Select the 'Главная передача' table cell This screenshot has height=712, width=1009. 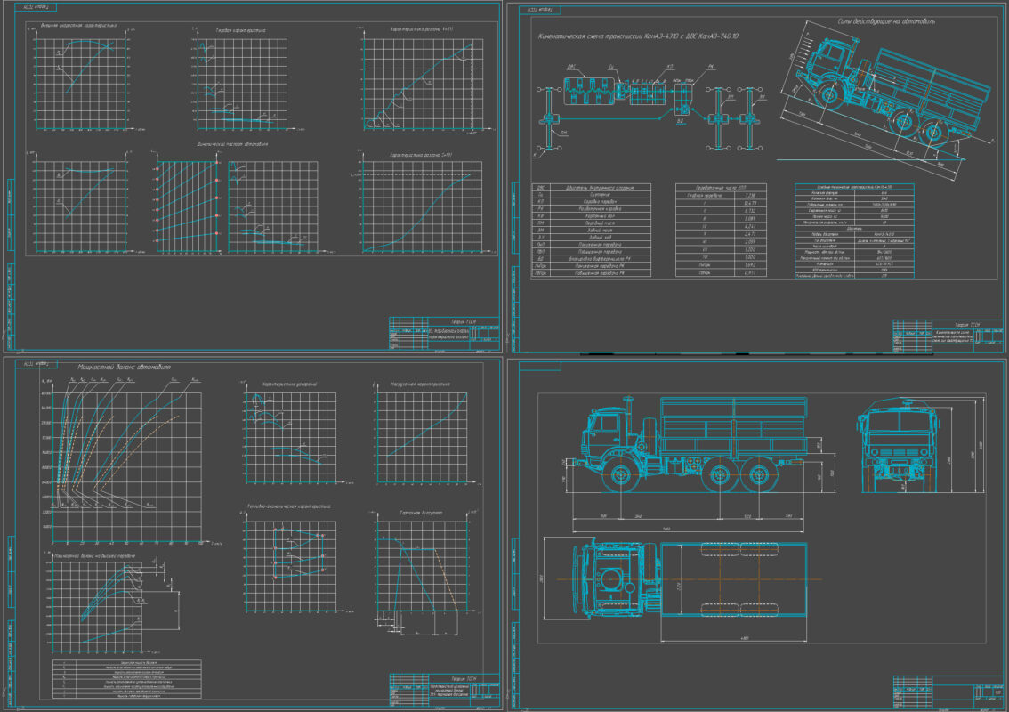[x=706, y=195]
